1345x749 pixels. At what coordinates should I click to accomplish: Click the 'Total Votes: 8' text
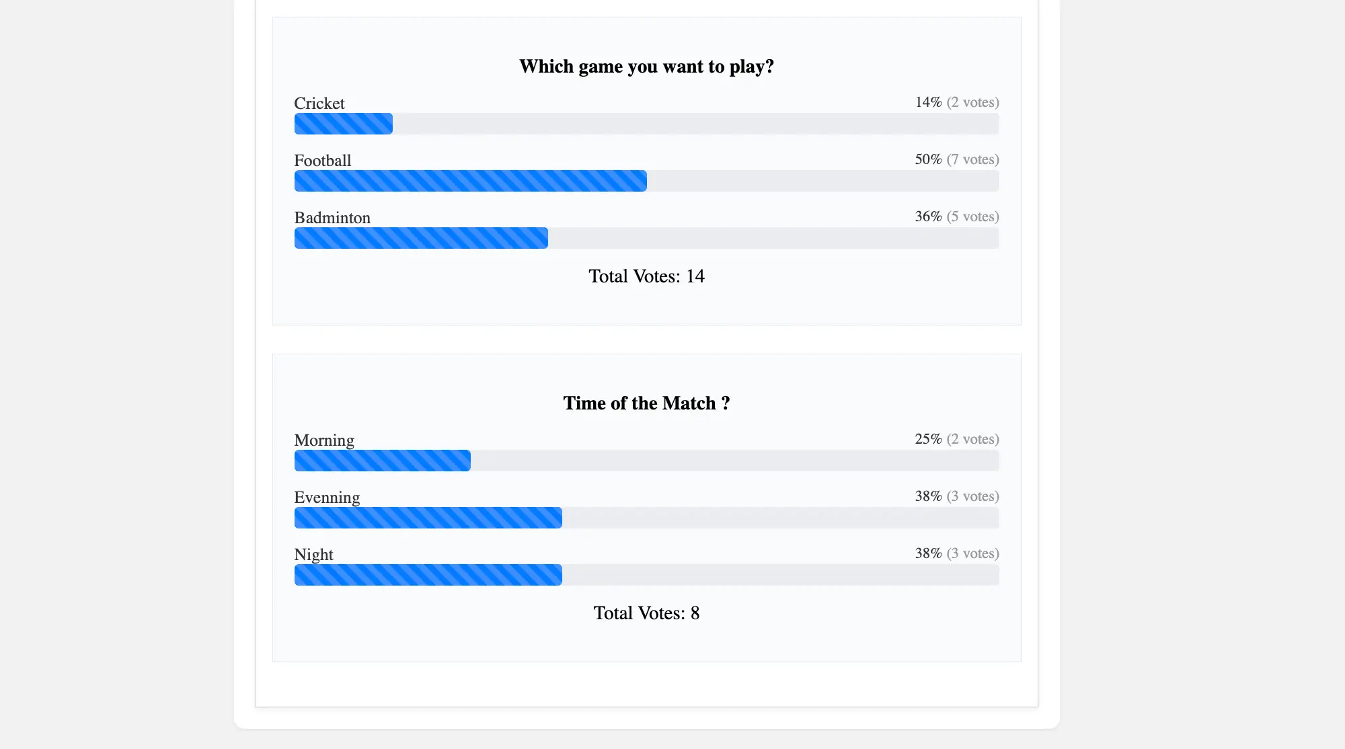pos(646,613)
